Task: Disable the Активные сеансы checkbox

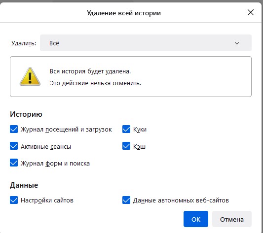Action: tap(14, 146)
